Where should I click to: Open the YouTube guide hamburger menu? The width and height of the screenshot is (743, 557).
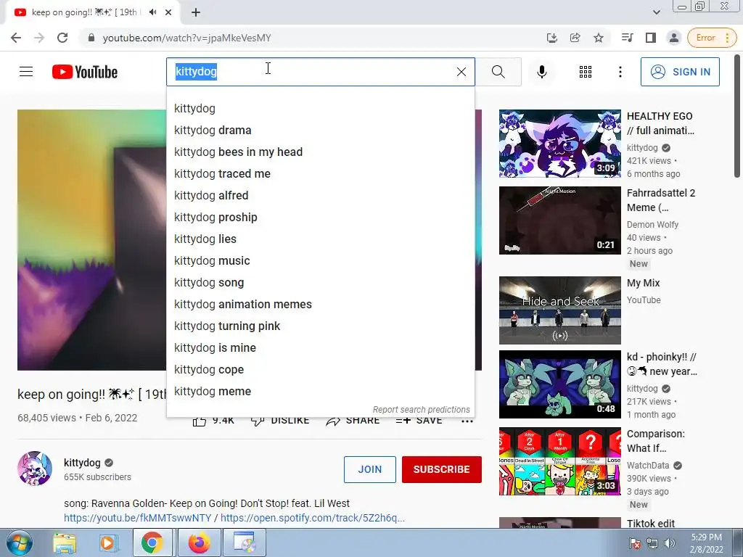pos(26,72)
